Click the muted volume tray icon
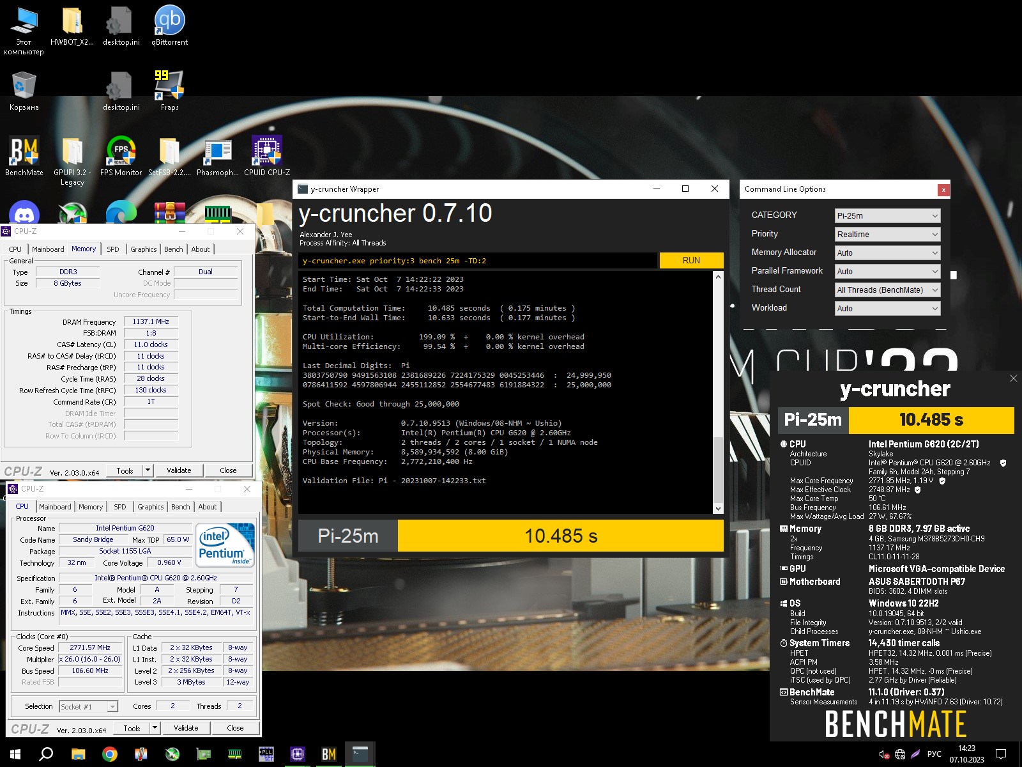Screen dimensions: 1022x767 [884, 754]
